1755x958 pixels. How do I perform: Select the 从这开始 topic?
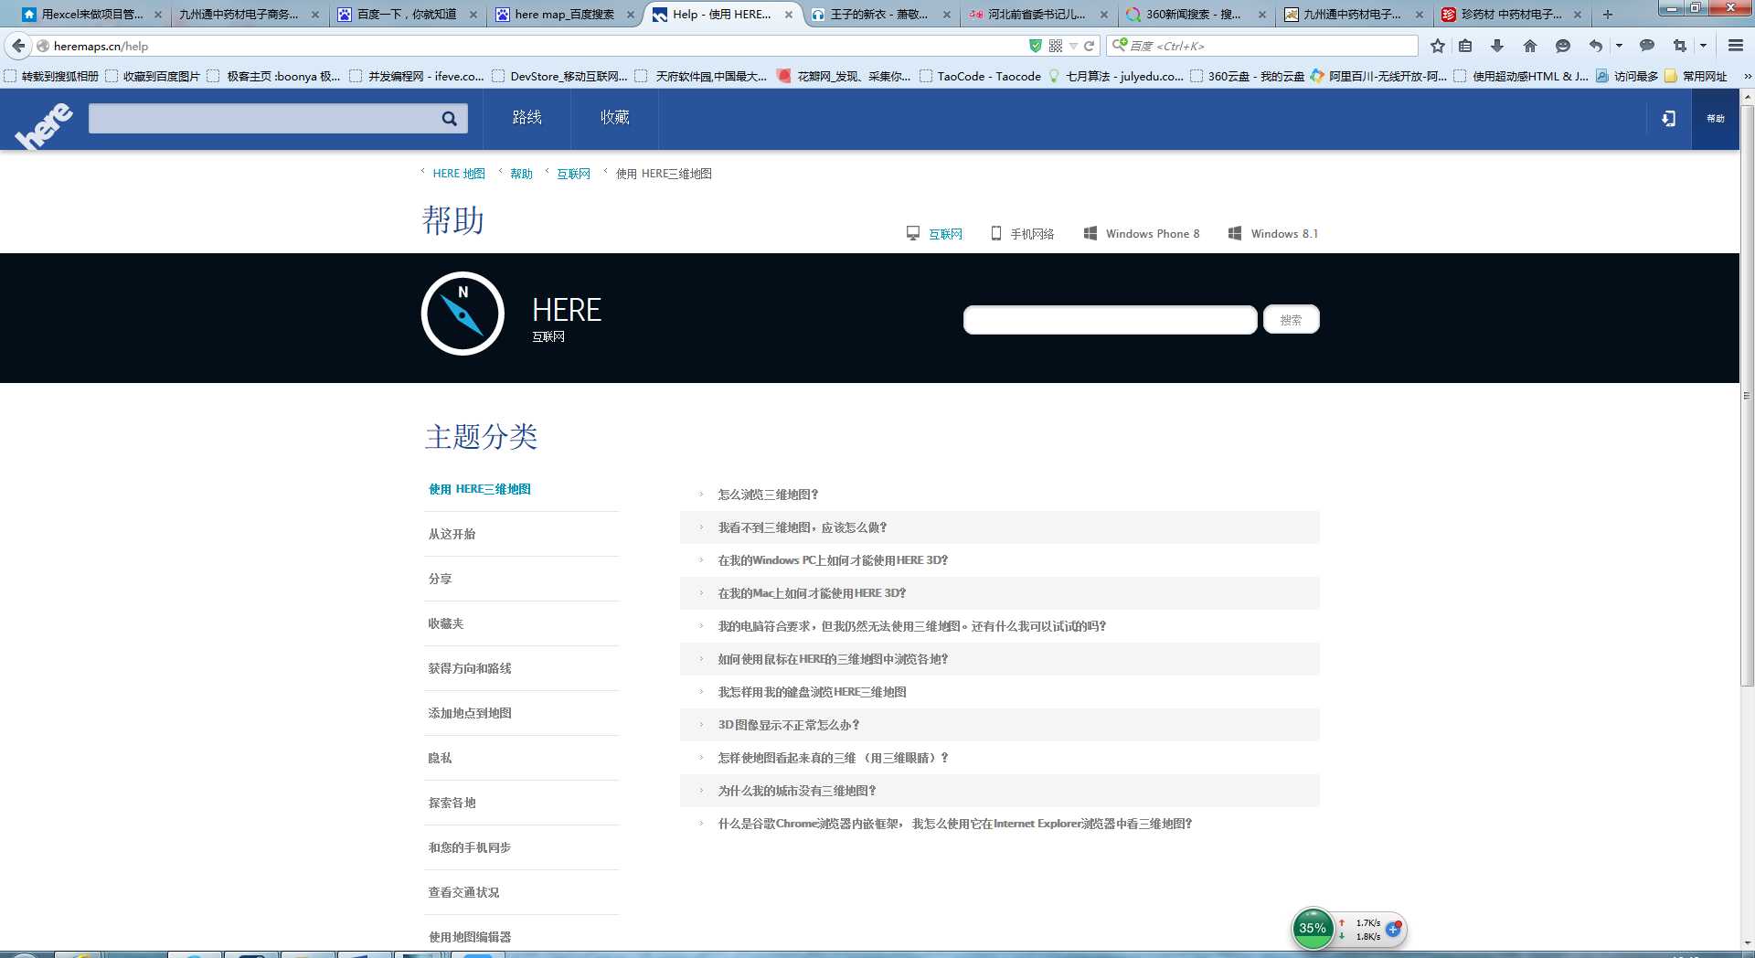452,534
